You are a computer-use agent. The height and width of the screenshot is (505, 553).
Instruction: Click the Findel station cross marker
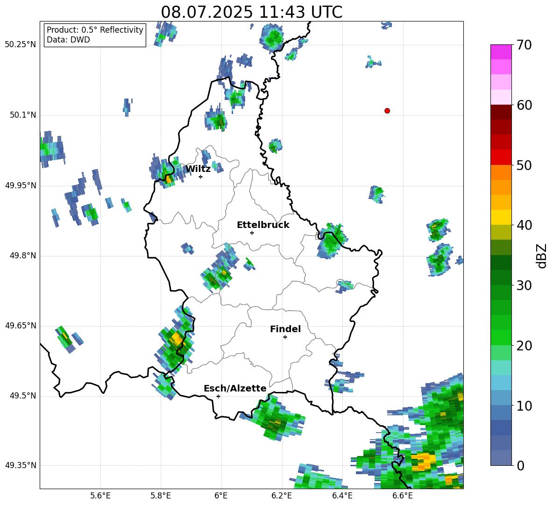coord(285,337)
